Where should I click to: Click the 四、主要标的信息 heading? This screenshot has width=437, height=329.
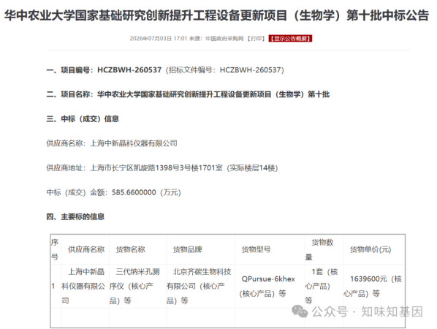75,216
